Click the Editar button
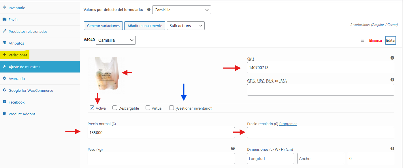 point(391,41)
